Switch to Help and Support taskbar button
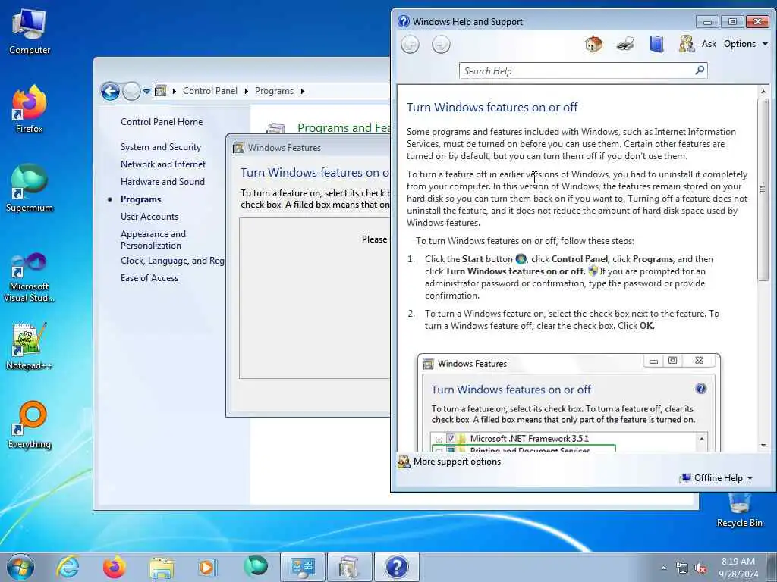The image size is (777, 582). (396, 567)
